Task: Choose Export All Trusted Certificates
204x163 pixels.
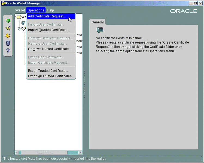Action: click(x=51, y=76)
